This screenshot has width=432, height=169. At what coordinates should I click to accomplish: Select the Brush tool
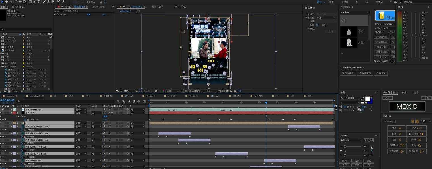click(44, 2)
